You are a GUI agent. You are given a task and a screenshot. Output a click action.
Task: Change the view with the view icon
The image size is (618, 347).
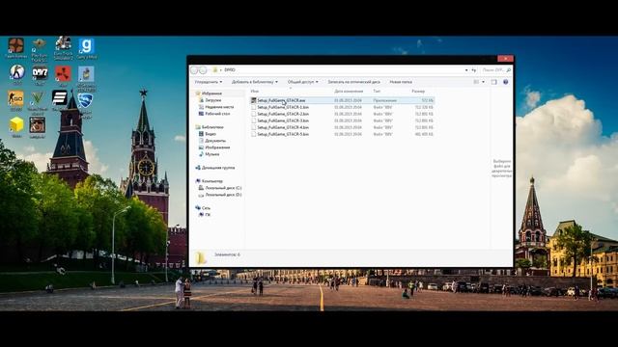click(x=476, y=82)
